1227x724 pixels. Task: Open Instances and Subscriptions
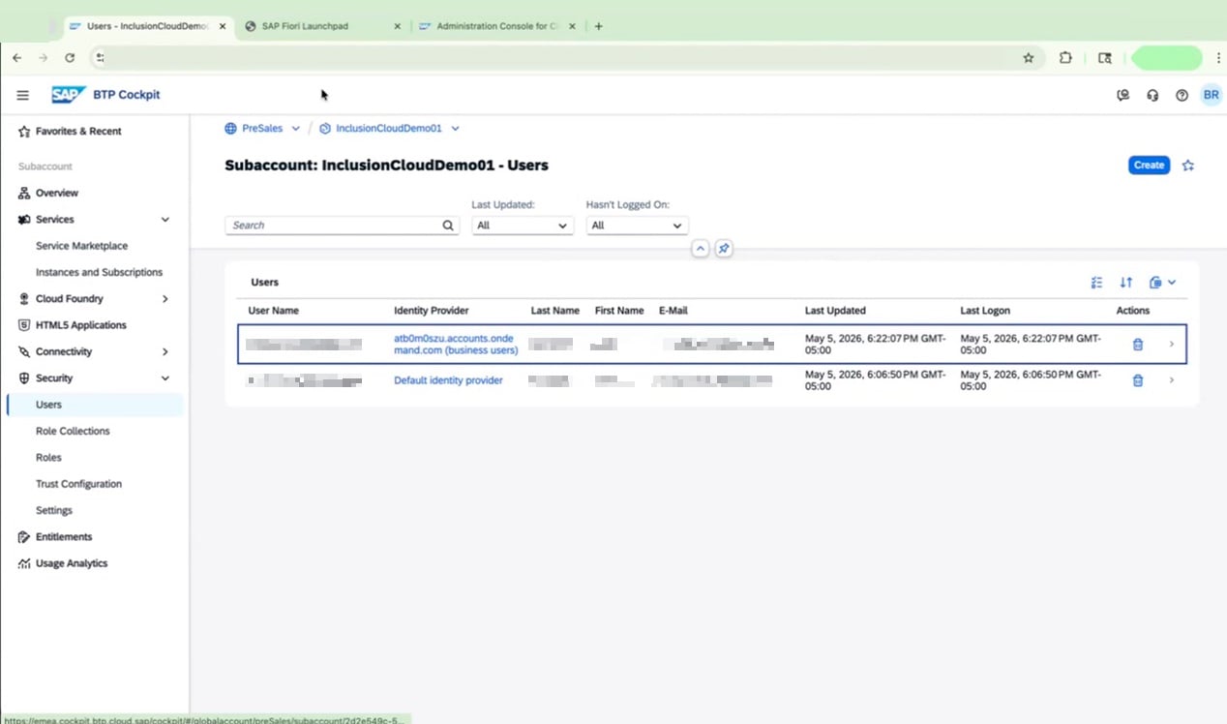(x=99, y=273)
